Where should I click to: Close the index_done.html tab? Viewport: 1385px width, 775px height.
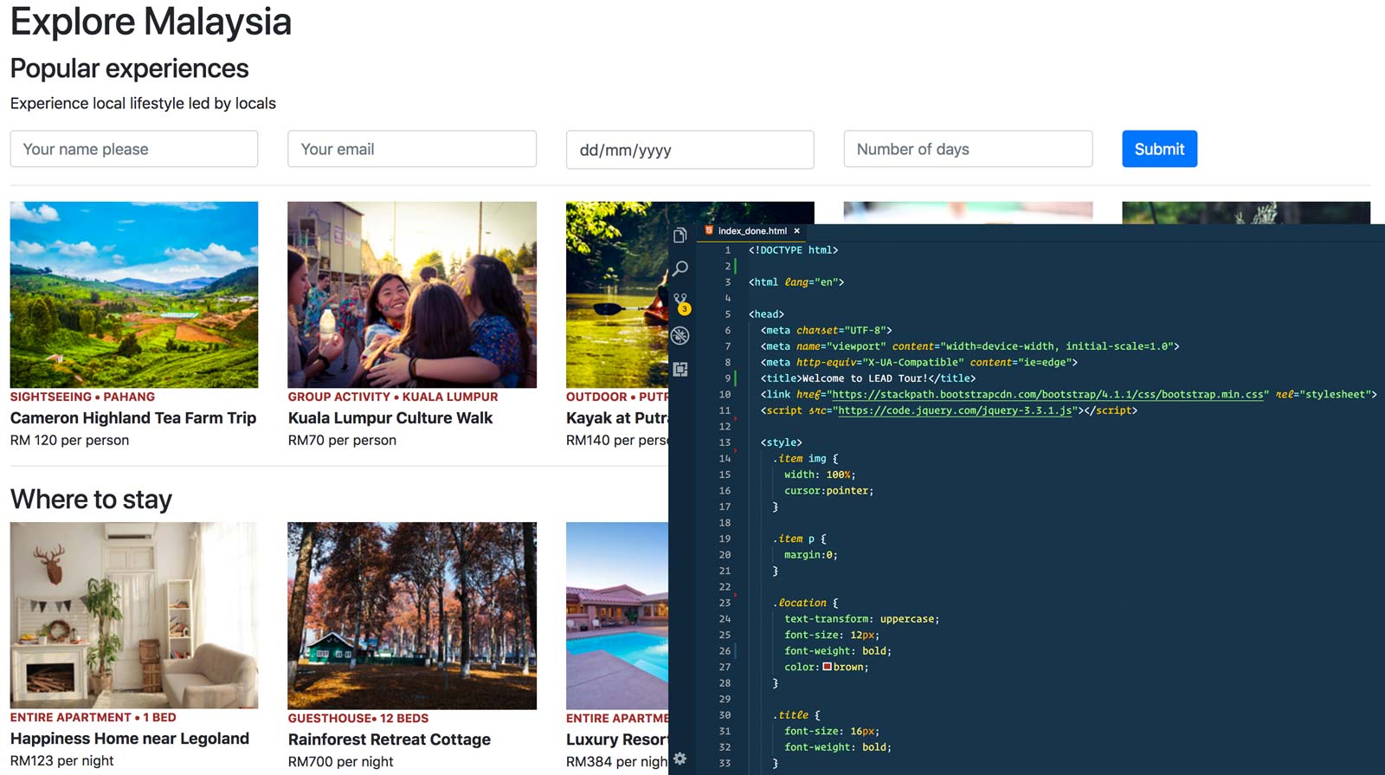click(x=797, y=231)
